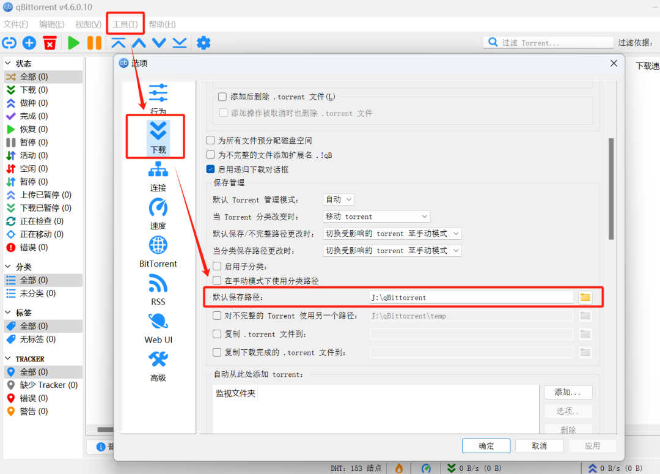Open the BitTorrent options page

tap(158, 252)
